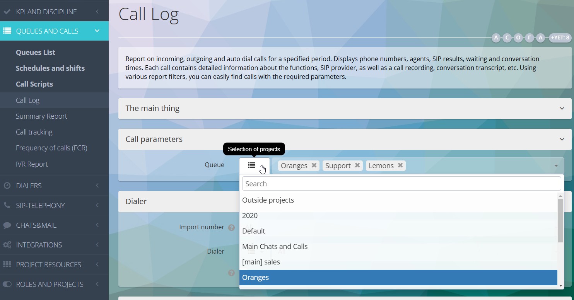Viewport: 574px width, 300px height.
Task: Expand the Chats&Mail sidebar menu
Action: tap(97, 225)
